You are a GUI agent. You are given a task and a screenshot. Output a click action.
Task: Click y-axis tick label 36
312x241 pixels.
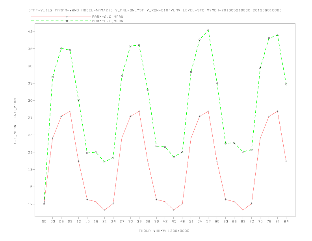click(30, 66)
